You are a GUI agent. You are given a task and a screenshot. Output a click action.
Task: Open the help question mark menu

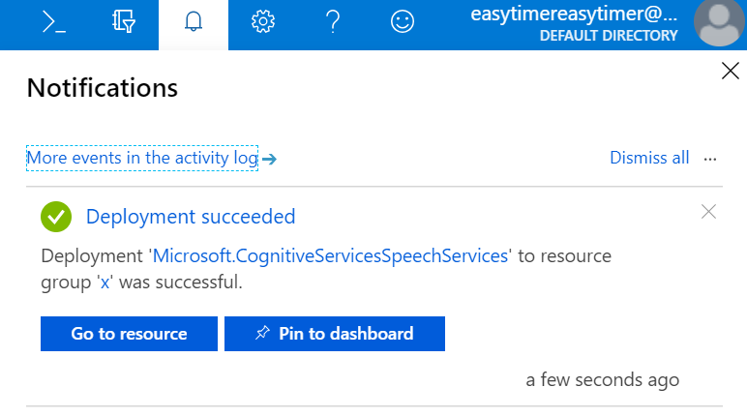[332, 24]
